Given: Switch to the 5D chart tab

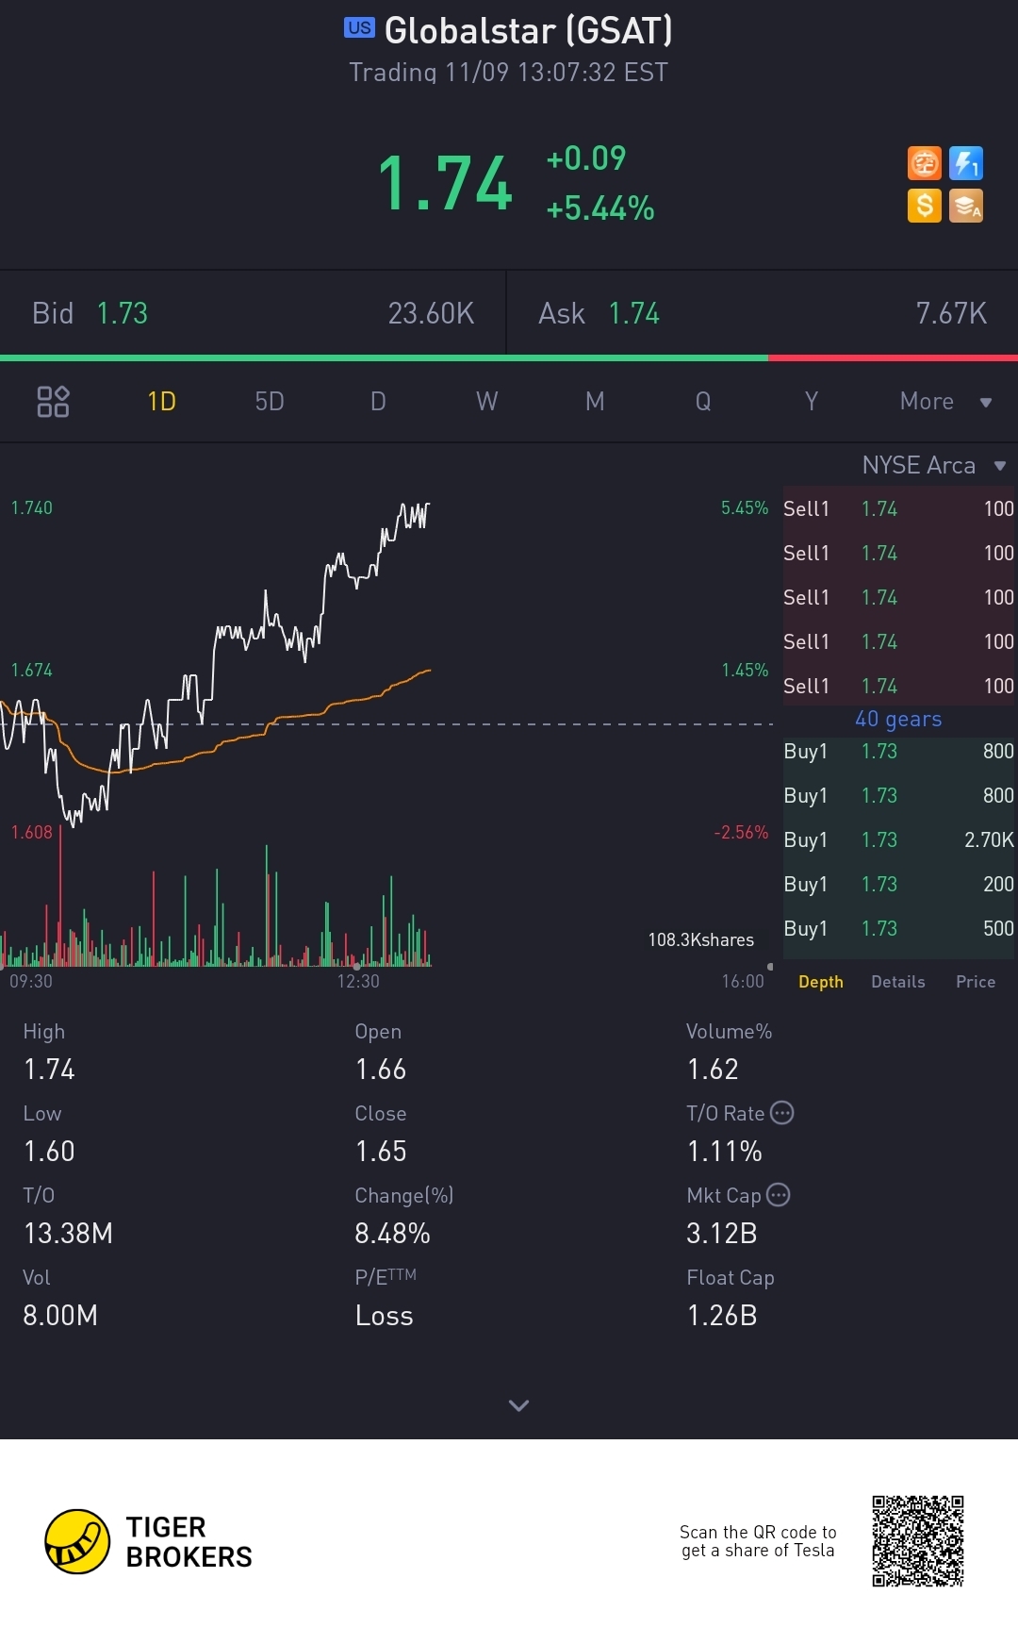Looking at the screenshot, I should click(x=270, y=402).
